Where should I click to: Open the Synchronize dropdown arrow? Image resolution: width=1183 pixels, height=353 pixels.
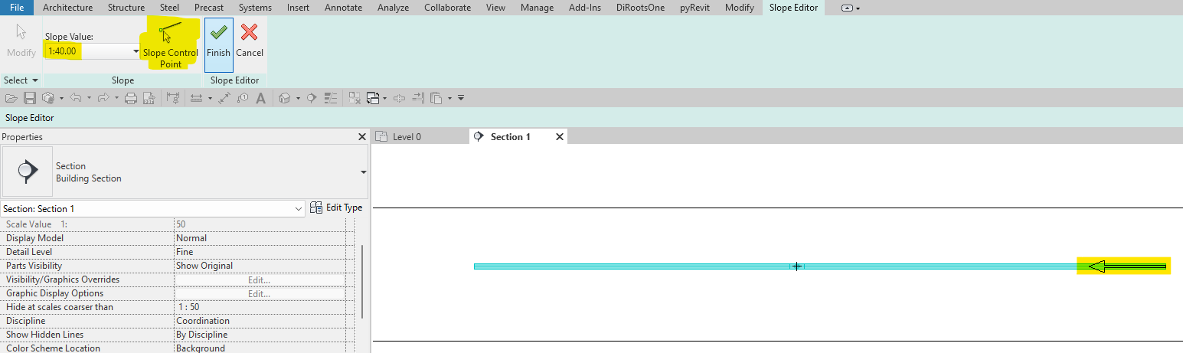pos(61,98)
